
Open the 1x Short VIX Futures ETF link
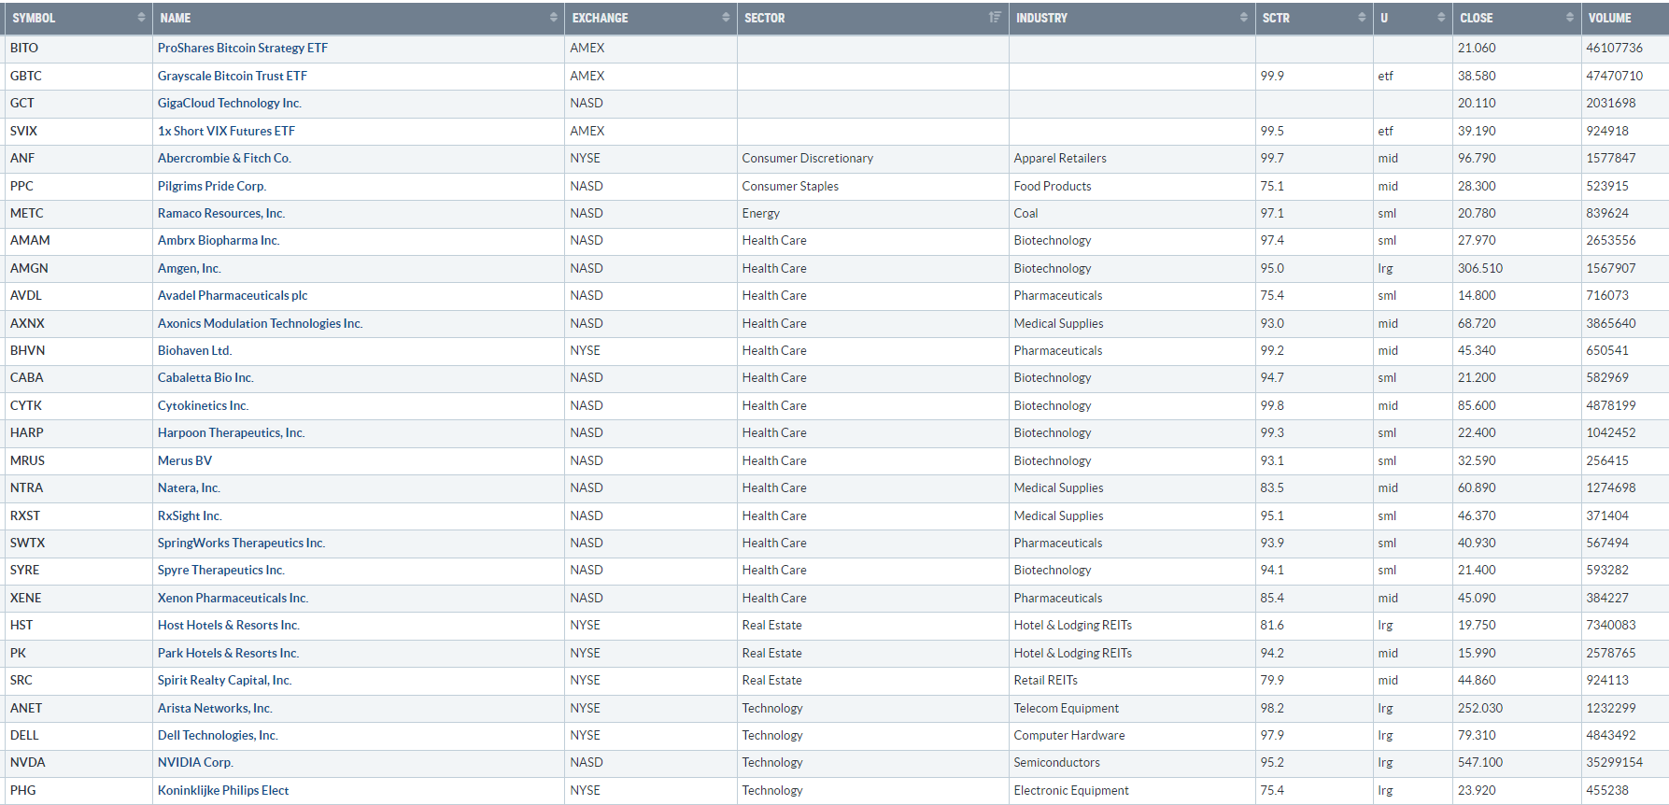pos(226,131)
